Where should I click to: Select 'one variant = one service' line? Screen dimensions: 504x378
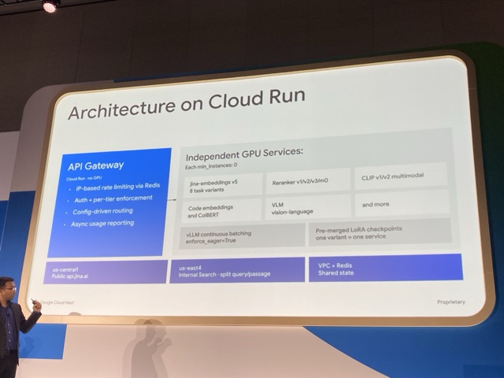click(350, 237)
